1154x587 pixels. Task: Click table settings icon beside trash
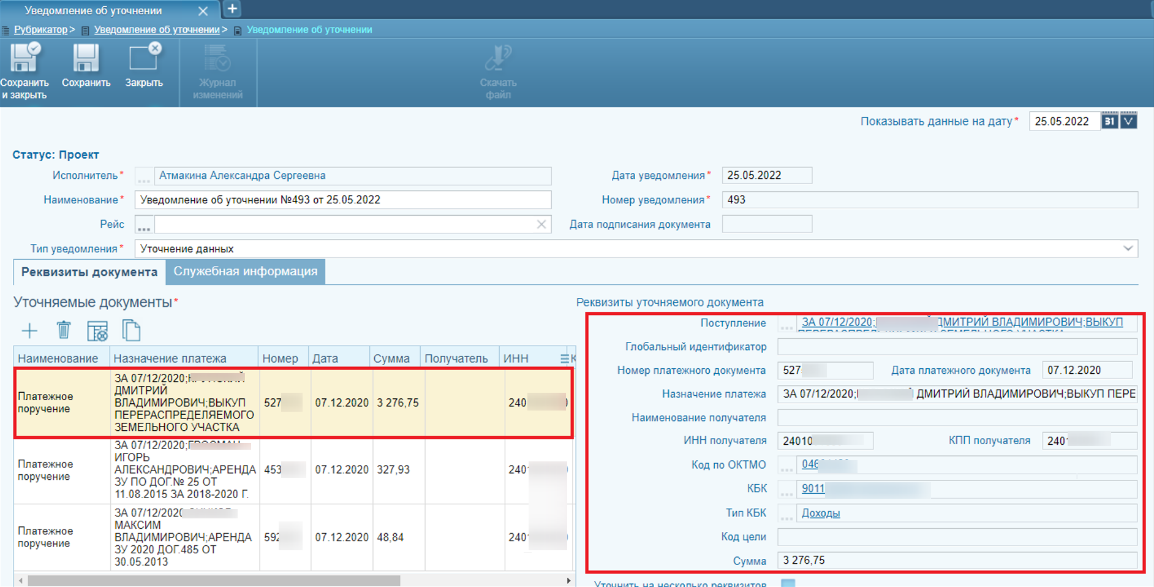(97, 331)
